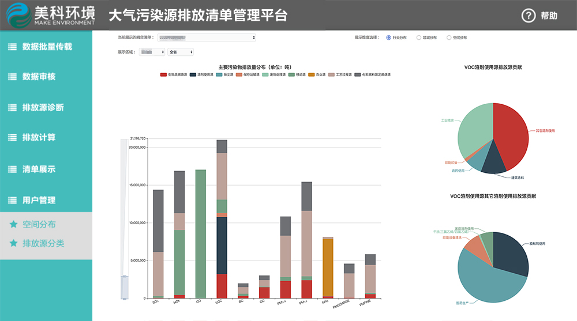Click the vertical zoom slider handle beside chart
The width and height of the screenshot is (577, 321).
[x=123, y=288]
